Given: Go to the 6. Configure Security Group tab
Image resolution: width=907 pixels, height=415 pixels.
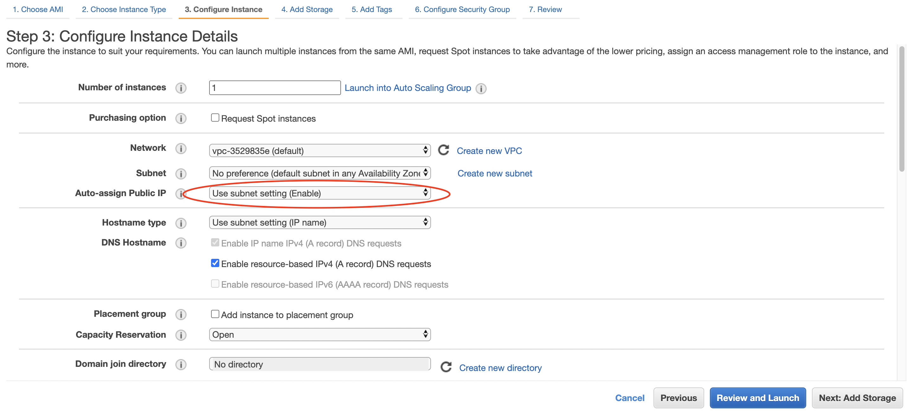Looking at the screenshot, I should (x=462, y=10).
